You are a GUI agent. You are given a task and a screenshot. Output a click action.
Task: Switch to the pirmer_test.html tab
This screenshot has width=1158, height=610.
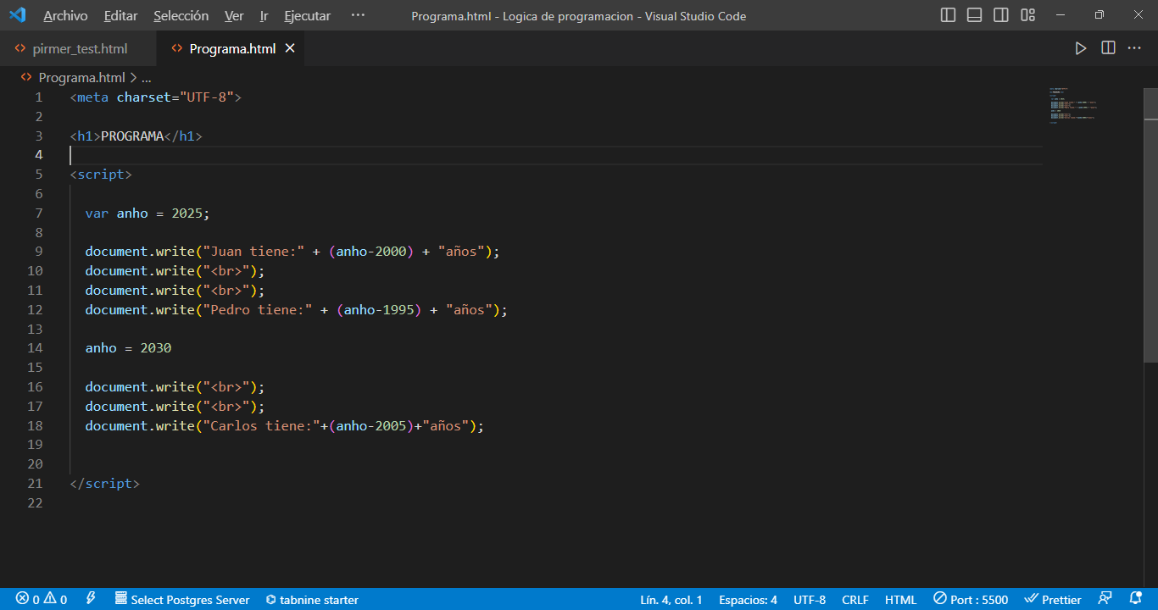[78, 48]
